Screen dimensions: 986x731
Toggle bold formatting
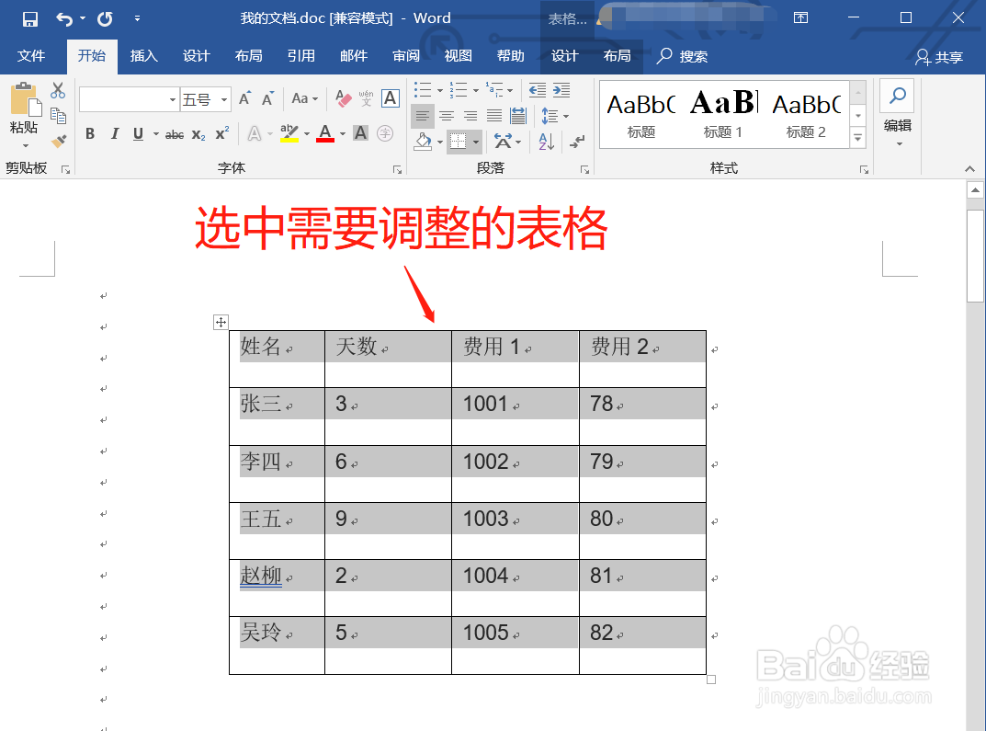(90, 134)
